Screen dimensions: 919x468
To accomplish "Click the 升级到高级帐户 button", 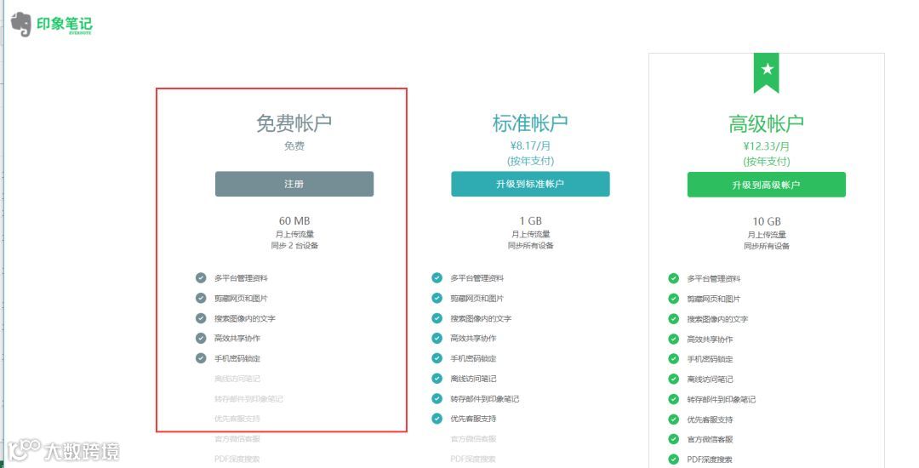I will tap(767, 185).
